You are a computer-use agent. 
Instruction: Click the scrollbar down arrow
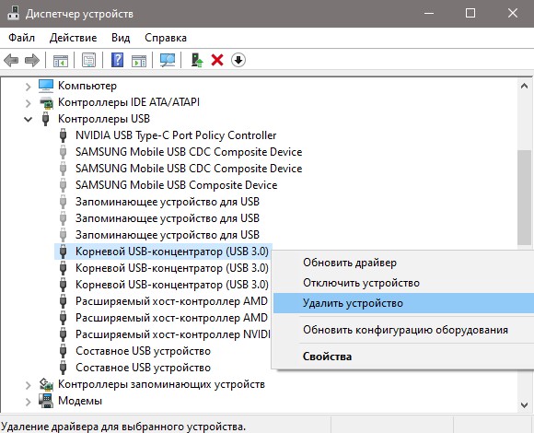tap(525, 404)
